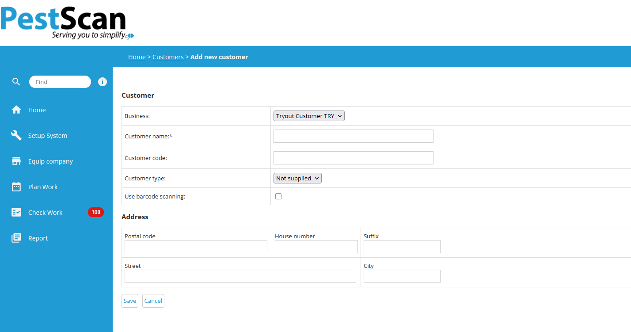
Task: Click the 'Customer' section heading
Action: [x=138, y=95]
